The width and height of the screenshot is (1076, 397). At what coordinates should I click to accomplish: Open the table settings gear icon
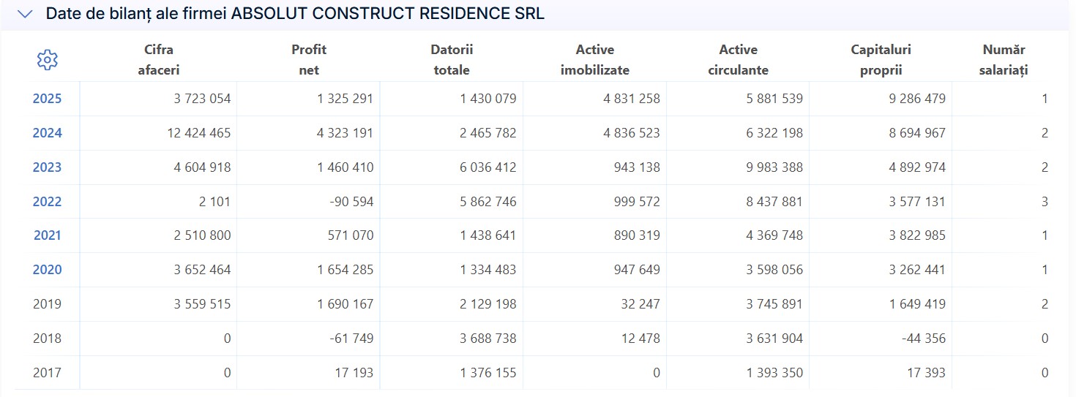tap(47, 60)
